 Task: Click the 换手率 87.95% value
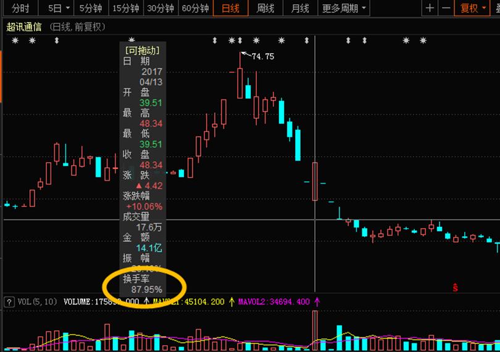[147, 290]
